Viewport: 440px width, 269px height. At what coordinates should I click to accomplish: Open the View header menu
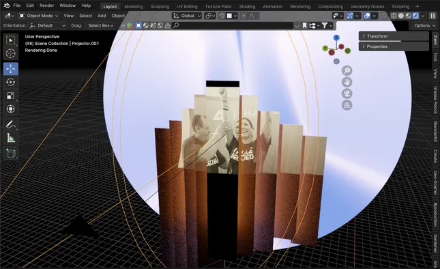click(68, 16)
